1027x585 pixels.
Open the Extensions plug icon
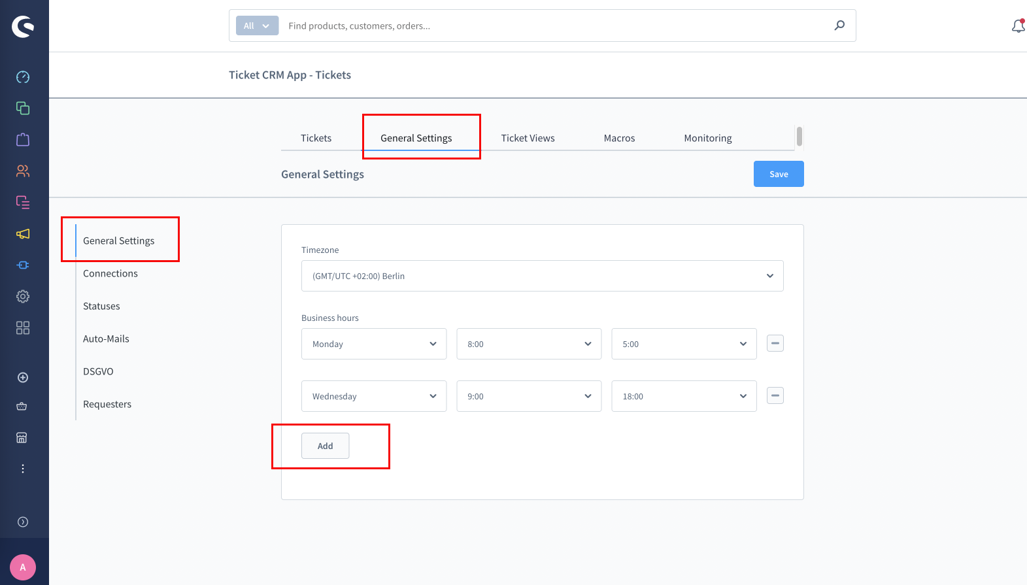pyautogui.click(x=23, y=265)
